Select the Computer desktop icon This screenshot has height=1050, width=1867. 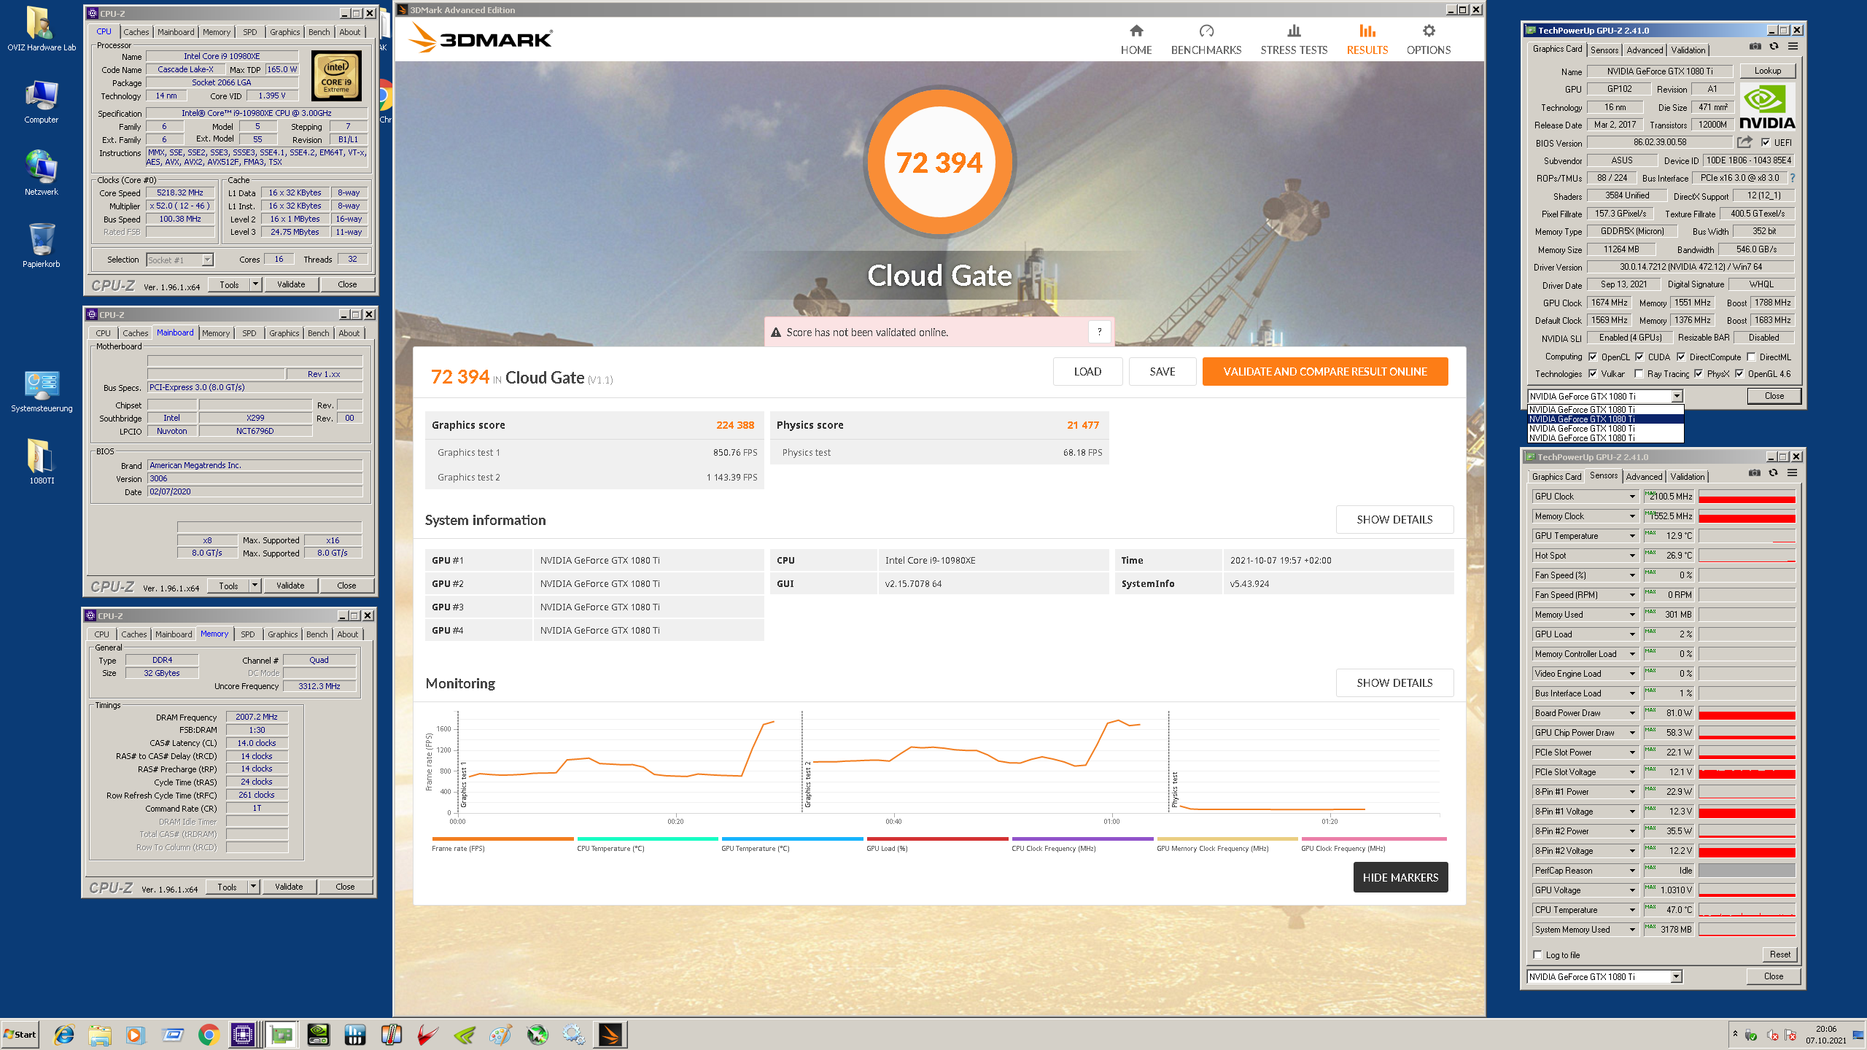41,102
